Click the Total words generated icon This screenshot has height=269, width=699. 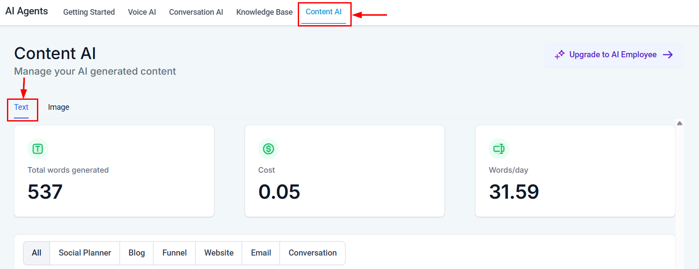coord(37,148)
